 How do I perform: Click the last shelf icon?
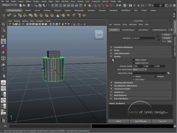point(84,16)
